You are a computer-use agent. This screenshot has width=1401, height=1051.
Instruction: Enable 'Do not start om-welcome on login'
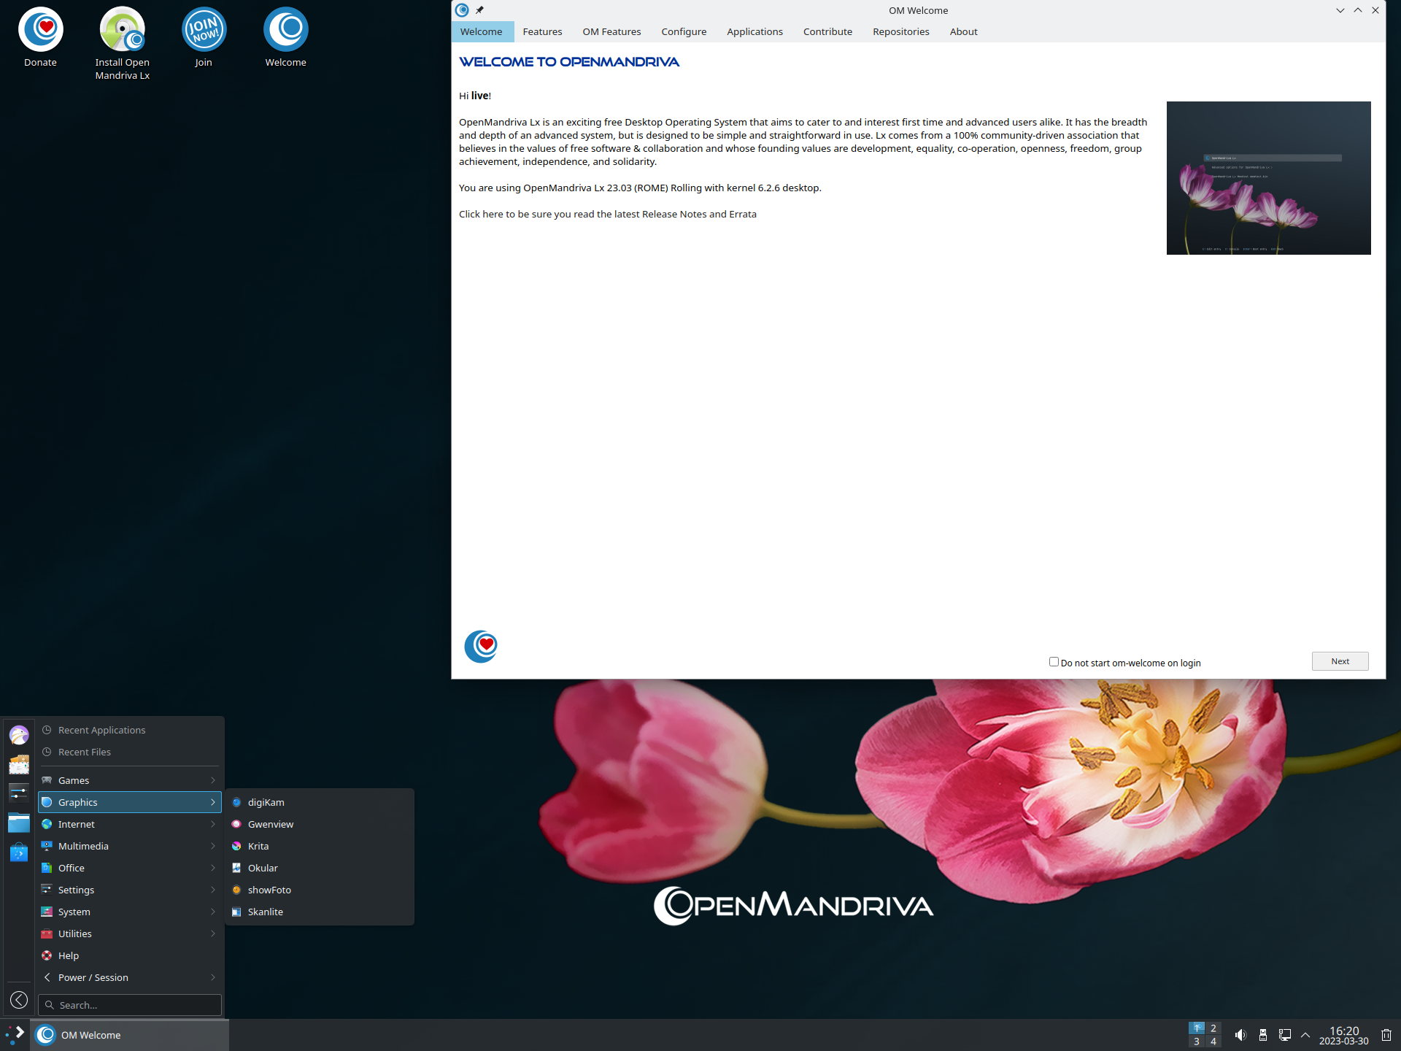click(x=1054, y=662)
